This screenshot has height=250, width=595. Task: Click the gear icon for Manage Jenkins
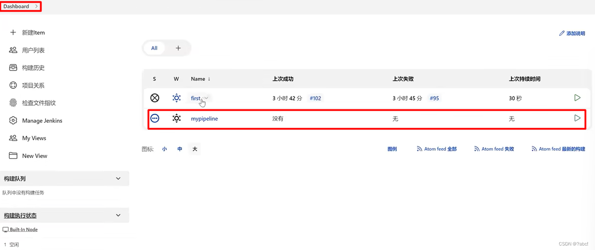[x=13, y=121]
